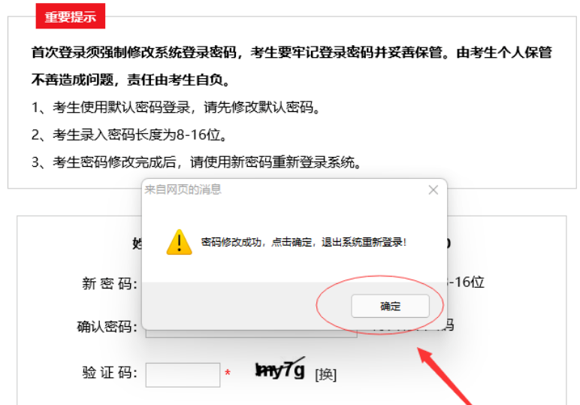The width and height of the screenshot is (580, 405).
Task: Click the yellow warning triangle icon
Action: click(180, 242)
